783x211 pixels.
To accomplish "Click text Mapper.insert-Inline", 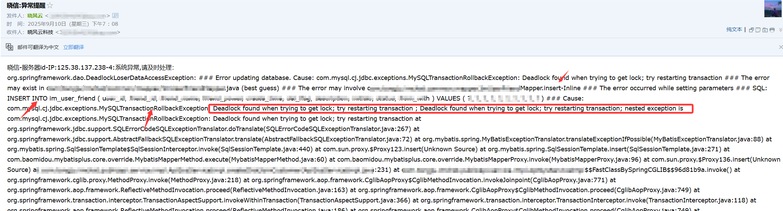I will click(x=550, y=88).
